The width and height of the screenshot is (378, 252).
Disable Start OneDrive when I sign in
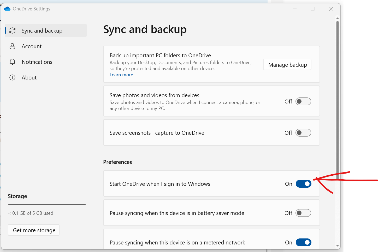pos(303,184)
